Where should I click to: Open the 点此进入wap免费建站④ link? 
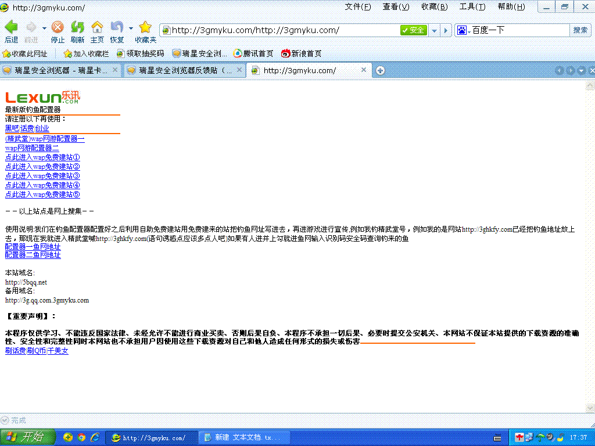tap(42, 185)
